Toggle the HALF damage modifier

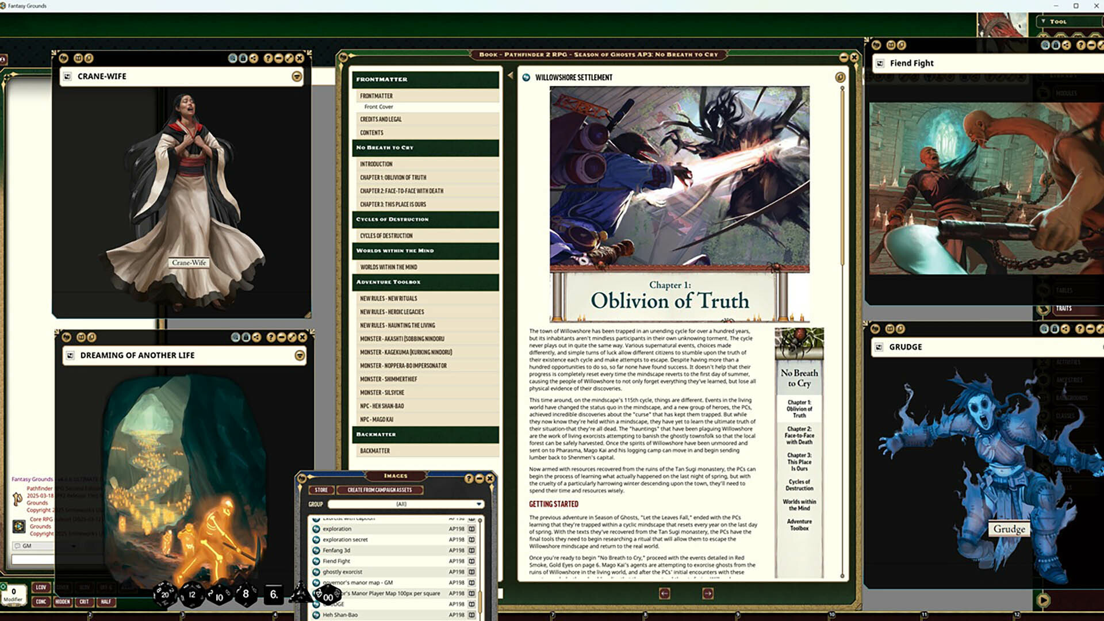click(x=106, y=602)
